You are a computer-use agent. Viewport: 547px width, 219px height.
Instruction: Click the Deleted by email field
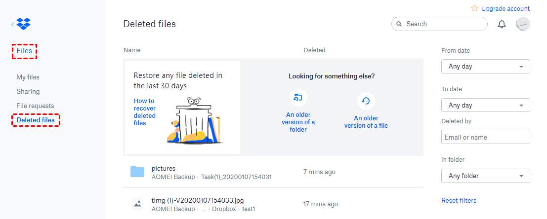[x=485, y=137]
